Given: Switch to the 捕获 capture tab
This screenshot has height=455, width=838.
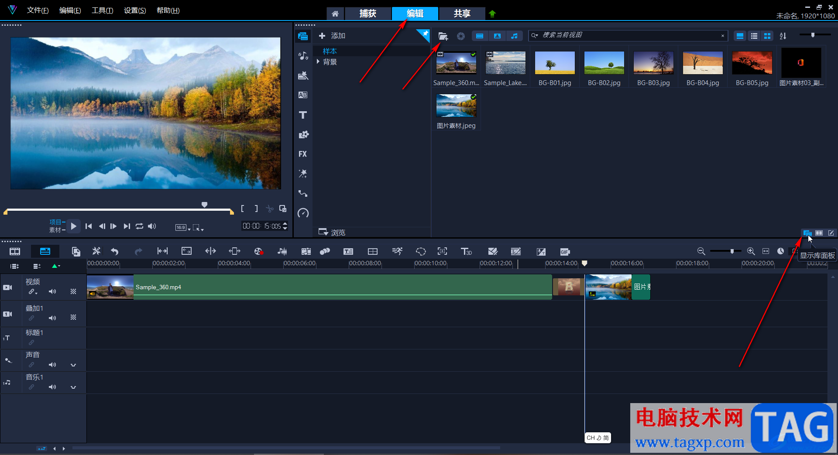Looking at the screenshot, I should point(367,14).
